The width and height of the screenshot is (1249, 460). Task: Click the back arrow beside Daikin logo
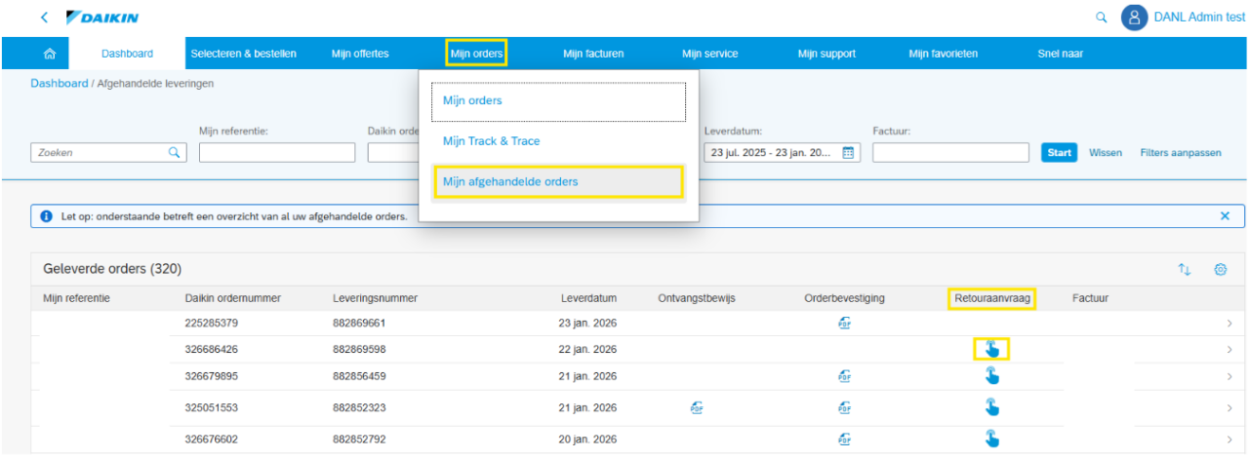[x=44, y=18]
